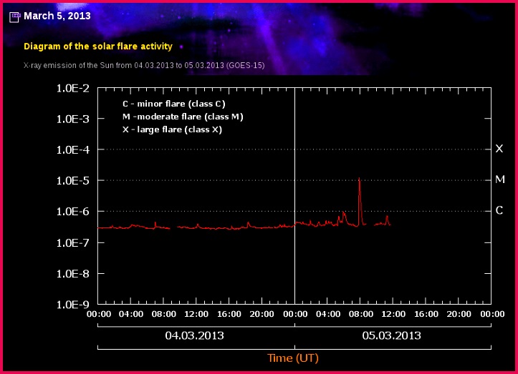Image resolution: width=518 pixels, height=374 pixels.
Task: Click the X class label right of chart
Action: tap(499, 149)
